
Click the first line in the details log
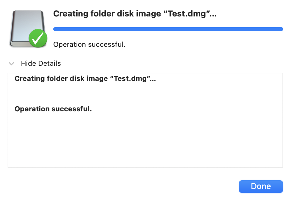click(x=85, y=79)
